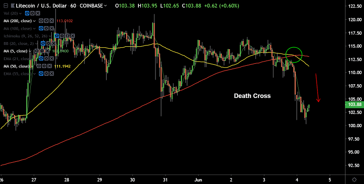The image size is (364, 184).
Task: Open settings for BB (20, close, 2)
Action: point(48,44)
